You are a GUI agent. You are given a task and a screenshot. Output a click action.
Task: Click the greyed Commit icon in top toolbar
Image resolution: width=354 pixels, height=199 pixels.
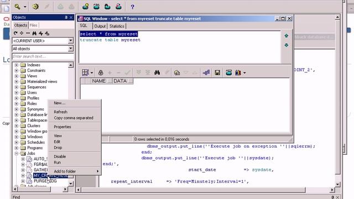(x=60, y=7)
